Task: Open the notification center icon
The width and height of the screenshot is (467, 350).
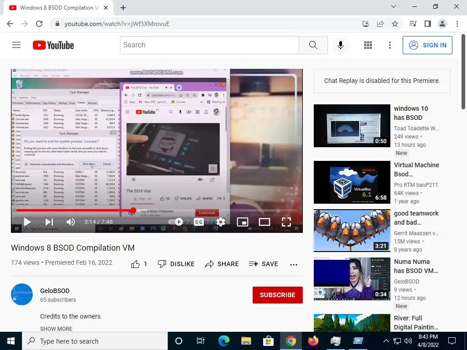Action: tap(452, 341)
